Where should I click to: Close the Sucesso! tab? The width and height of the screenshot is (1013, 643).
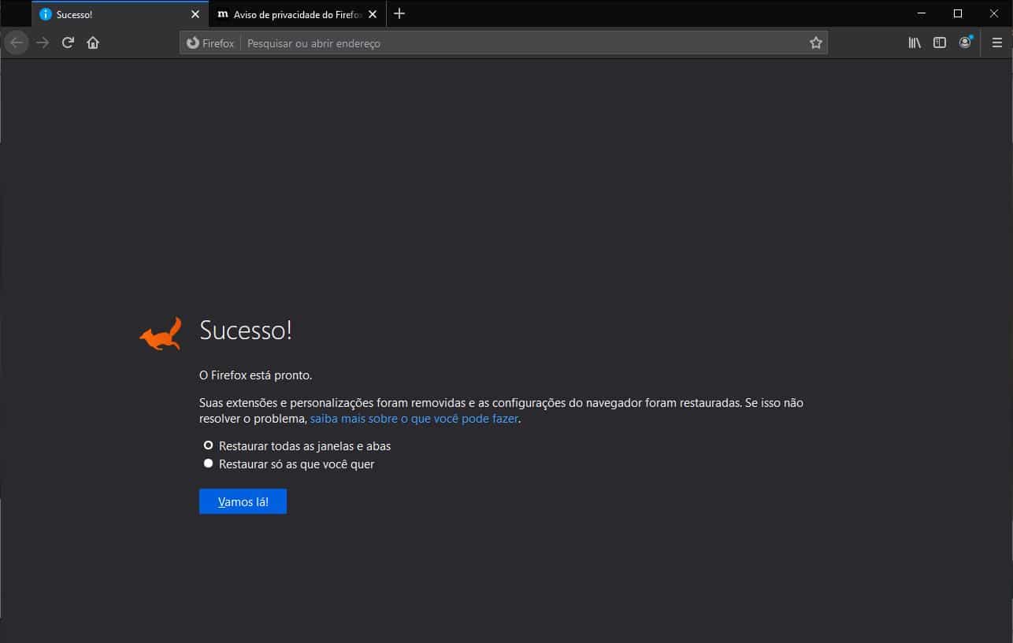point(195,14)
